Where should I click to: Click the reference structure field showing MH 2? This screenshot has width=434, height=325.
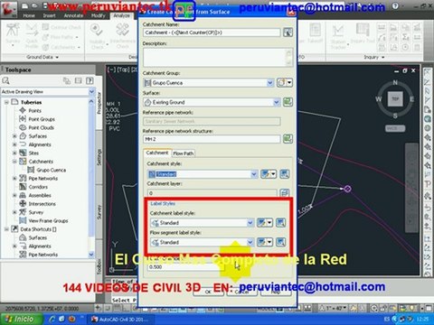(x=212, y=139)
